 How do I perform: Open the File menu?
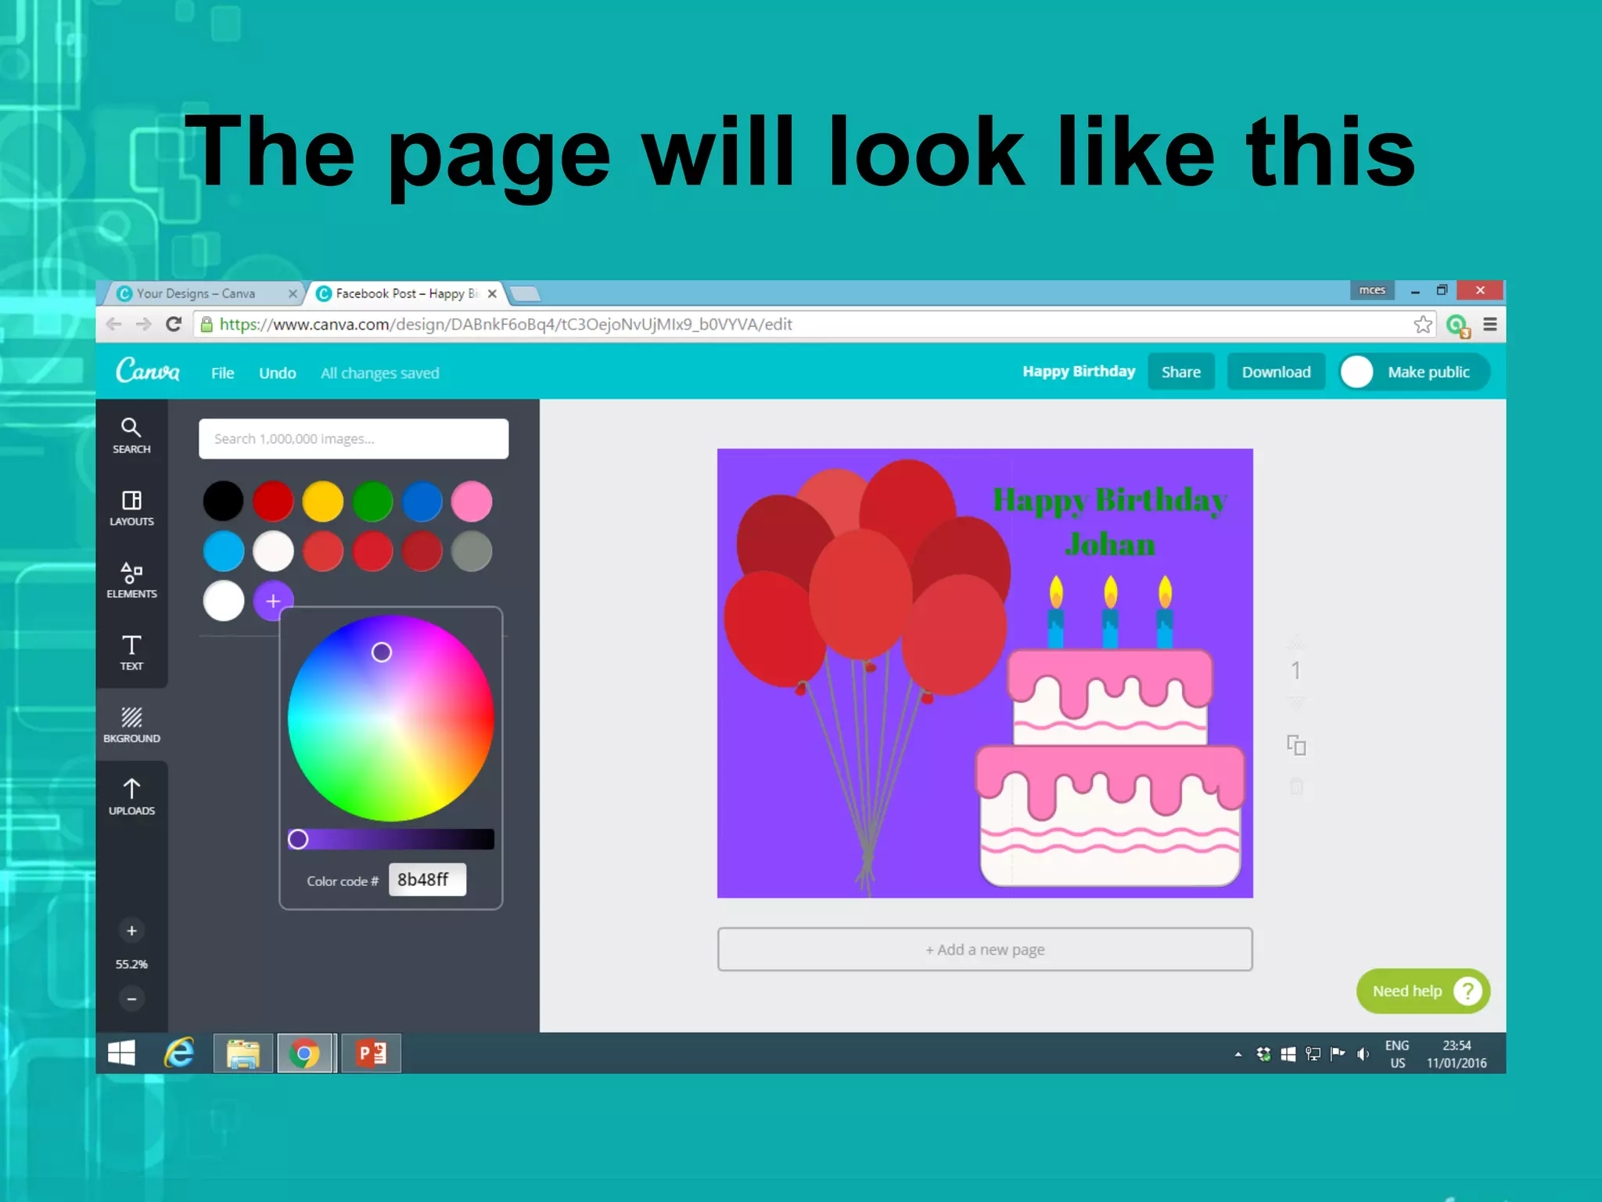click(x=222, y=373)
